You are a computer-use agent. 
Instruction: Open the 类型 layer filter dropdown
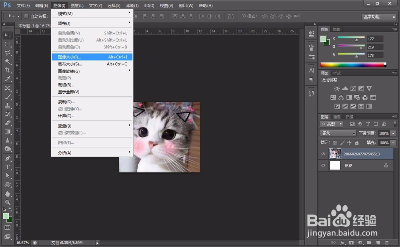click(x=332, y=124)
